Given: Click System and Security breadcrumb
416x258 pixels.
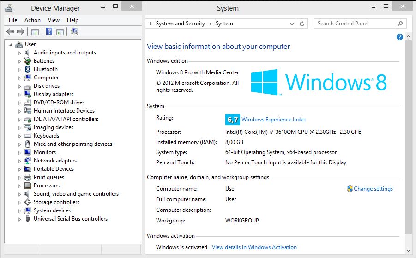Looking at the screenshot, I should [181, 24].
